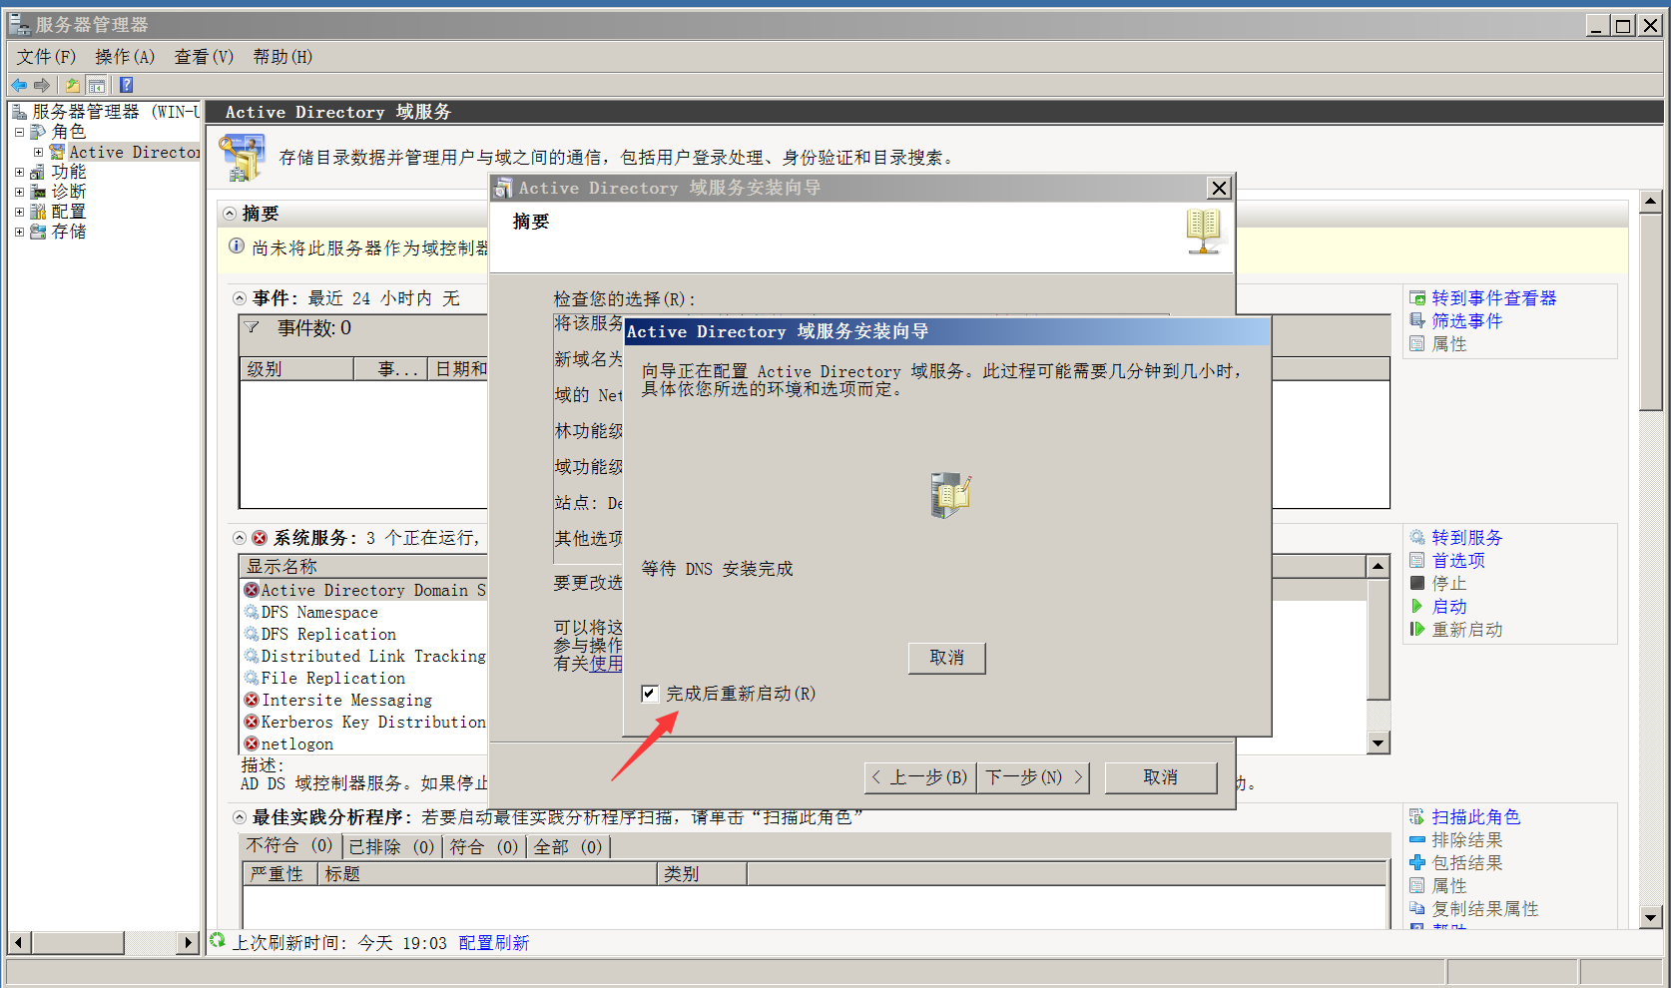Click 取消 in the configuring progress dialog
This screenshot has height=988, width=1671.
coord(946,658)
